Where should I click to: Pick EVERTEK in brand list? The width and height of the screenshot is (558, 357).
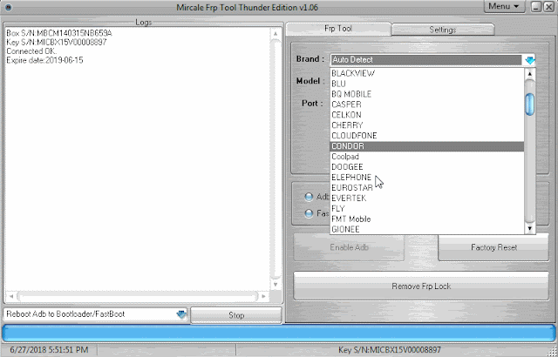point(427,198)
